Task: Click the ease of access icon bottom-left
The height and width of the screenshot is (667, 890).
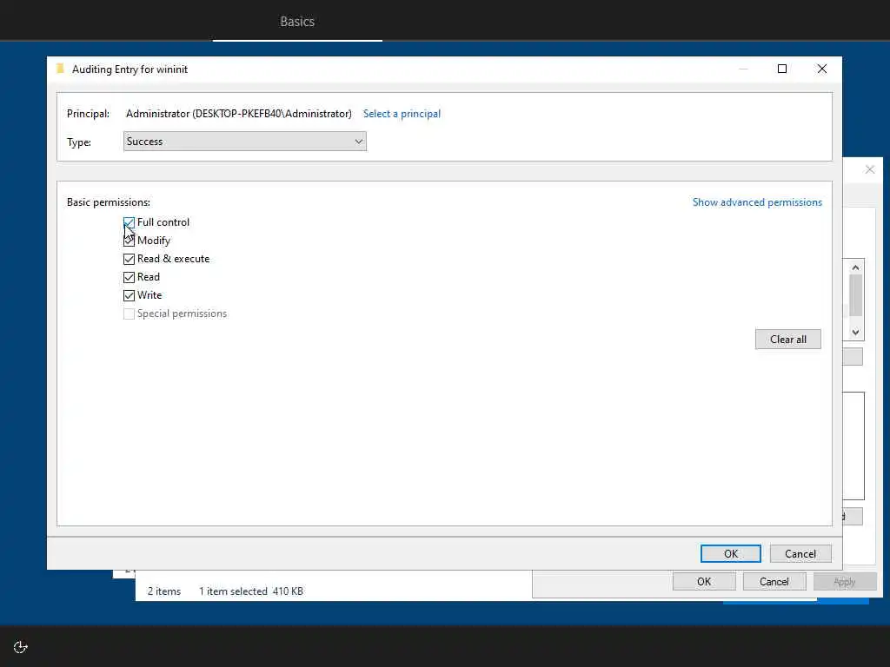Action: coord(21,646)
